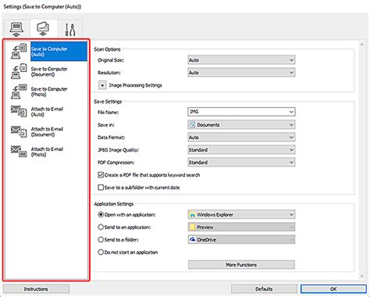Open the Scan from a Computer tab icon

coord(16,29)
